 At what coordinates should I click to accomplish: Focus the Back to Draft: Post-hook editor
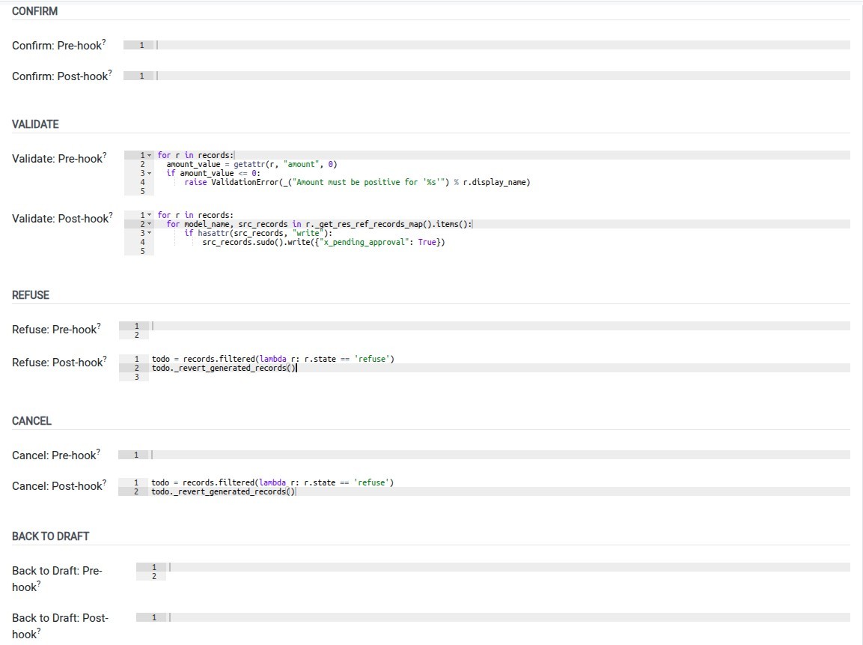click(x=493, y=617)
